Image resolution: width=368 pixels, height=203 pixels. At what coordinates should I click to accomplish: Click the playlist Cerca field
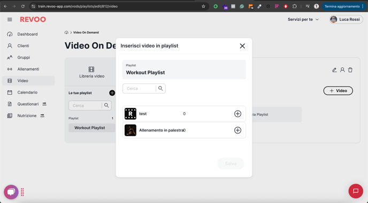click(85, 105)
